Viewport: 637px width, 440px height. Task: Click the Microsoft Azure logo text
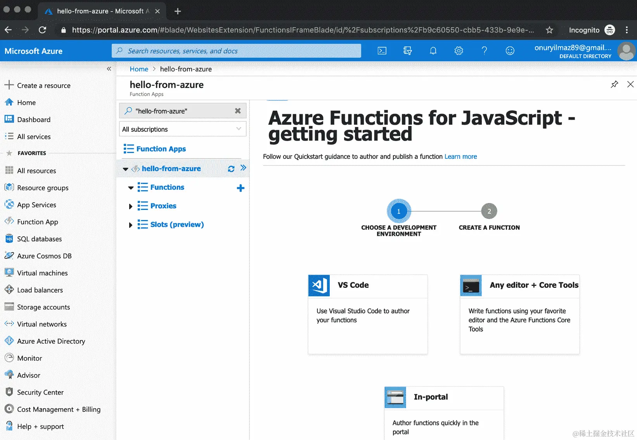33,51
